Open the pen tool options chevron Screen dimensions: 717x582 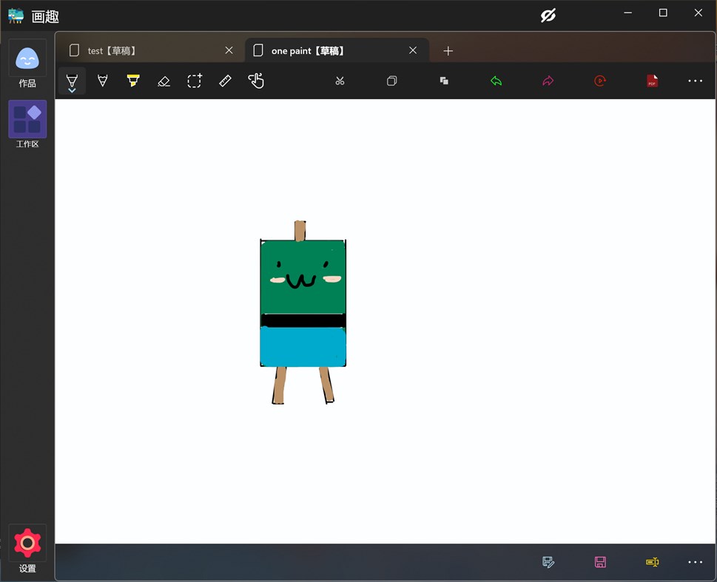click(72, 90)
